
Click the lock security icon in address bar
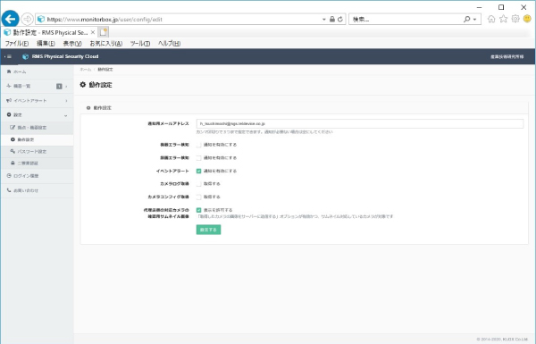click(332, 19)
